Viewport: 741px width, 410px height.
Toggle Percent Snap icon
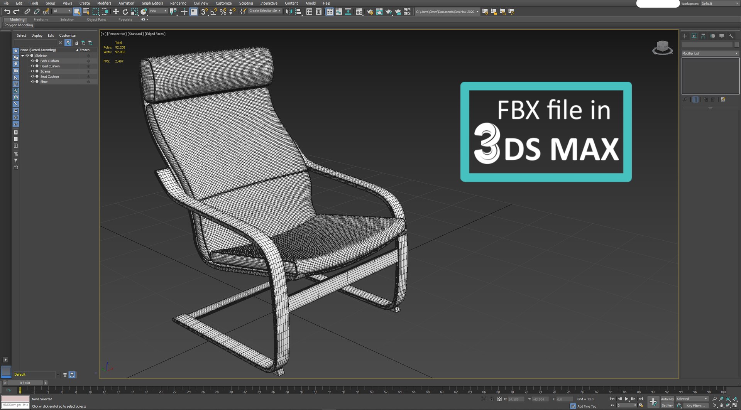[x=223, y=12]
